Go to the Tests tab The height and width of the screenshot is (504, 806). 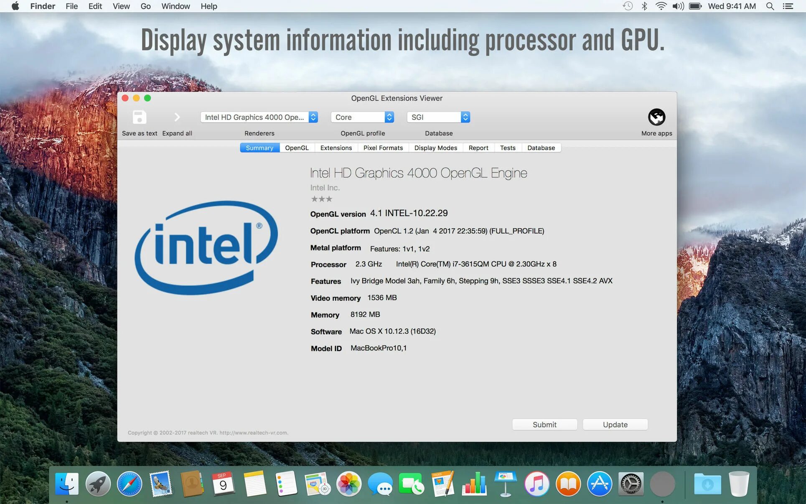(507, 148)
